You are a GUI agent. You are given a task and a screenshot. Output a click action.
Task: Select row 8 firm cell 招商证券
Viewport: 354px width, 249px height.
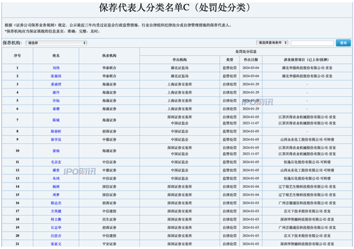point(109,132)
